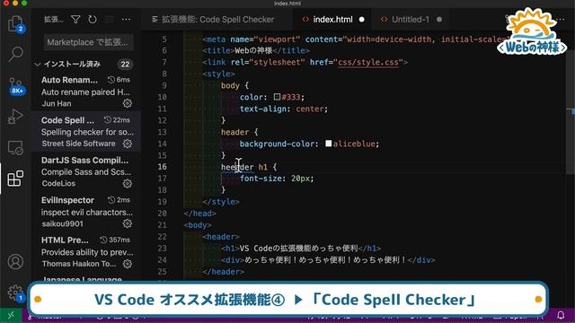Refresh the extensions list
The height and width of the screenshot is (323, 575).
93,20
